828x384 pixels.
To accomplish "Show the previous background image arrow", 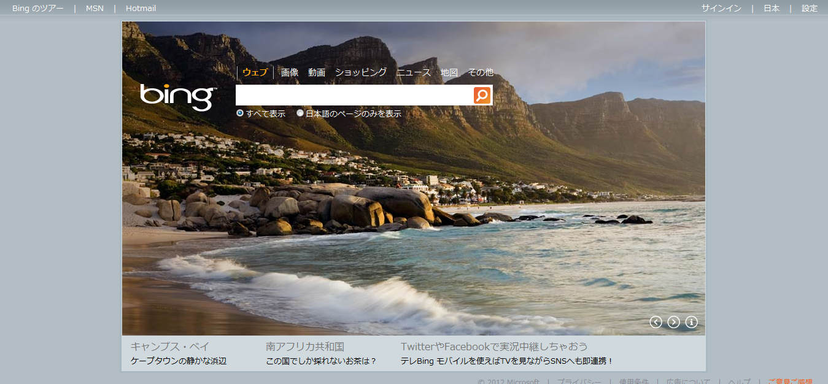I will point(656,322).
